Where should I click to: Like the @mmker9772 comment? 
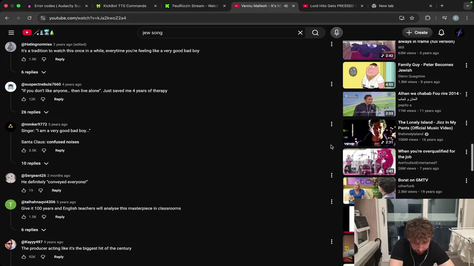pyautogui.click(x=24, y=150)
